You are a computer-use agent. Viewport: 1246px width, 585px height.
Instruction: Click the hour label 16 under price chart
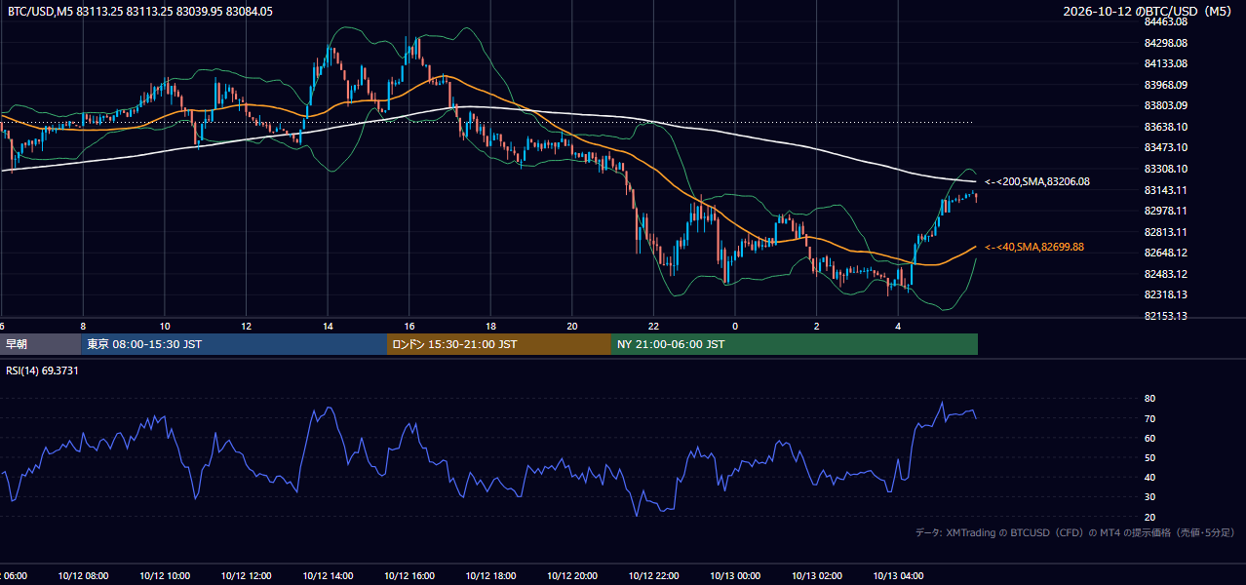click(409, 326)
